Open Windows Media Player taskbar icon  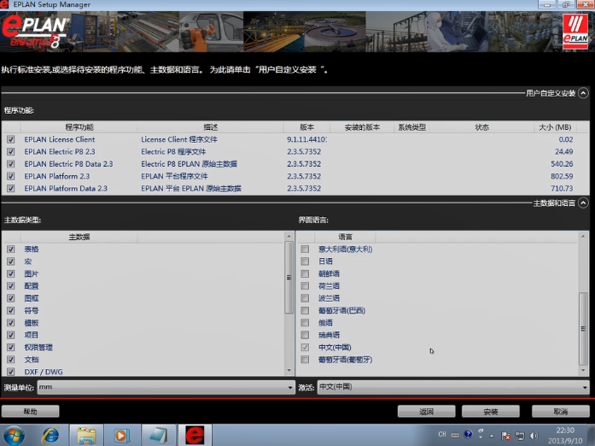tap(122, 436)
